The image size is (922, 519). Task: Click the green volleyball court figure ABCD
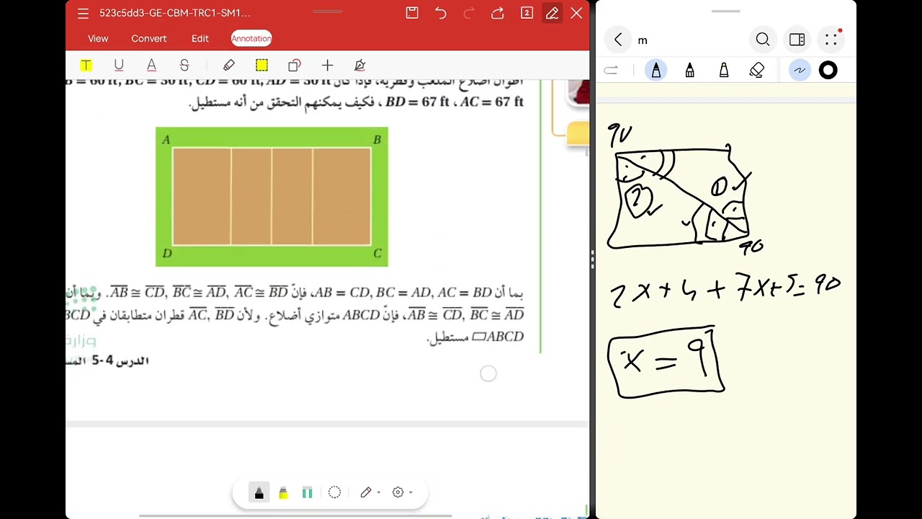[272, 197]
